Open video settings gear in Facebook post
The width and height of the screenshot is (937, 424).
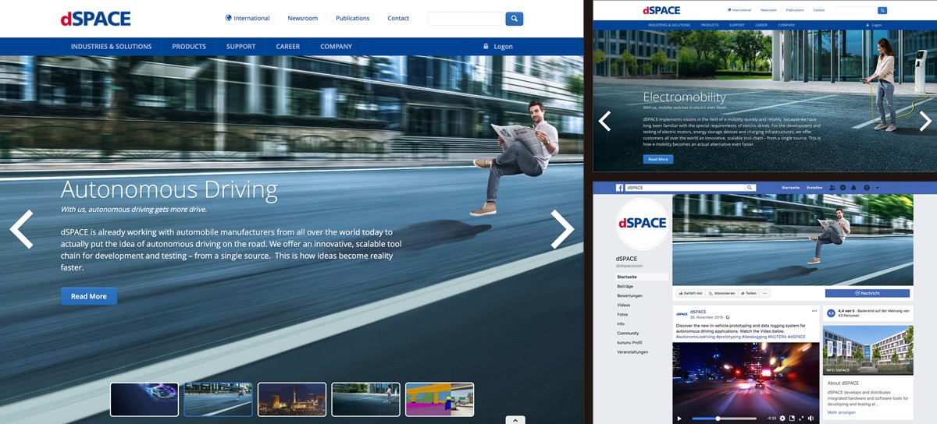782,419
